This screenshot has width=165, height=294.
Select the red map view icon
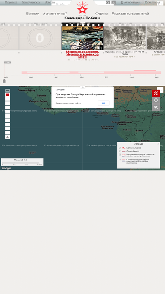(156, 93)
